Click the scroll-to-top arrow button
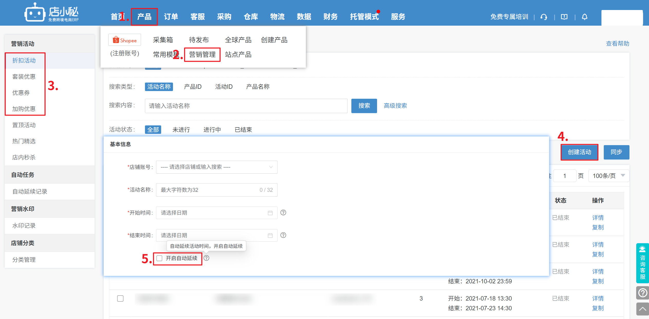Image resolution: width=649 pixels, height=319 pixels. tap(642, 309)
